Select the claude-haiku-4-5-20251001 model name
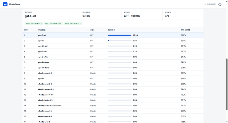The width and height of the screenshot is (228, 123). pyautogui.click(x=50, y=106)
